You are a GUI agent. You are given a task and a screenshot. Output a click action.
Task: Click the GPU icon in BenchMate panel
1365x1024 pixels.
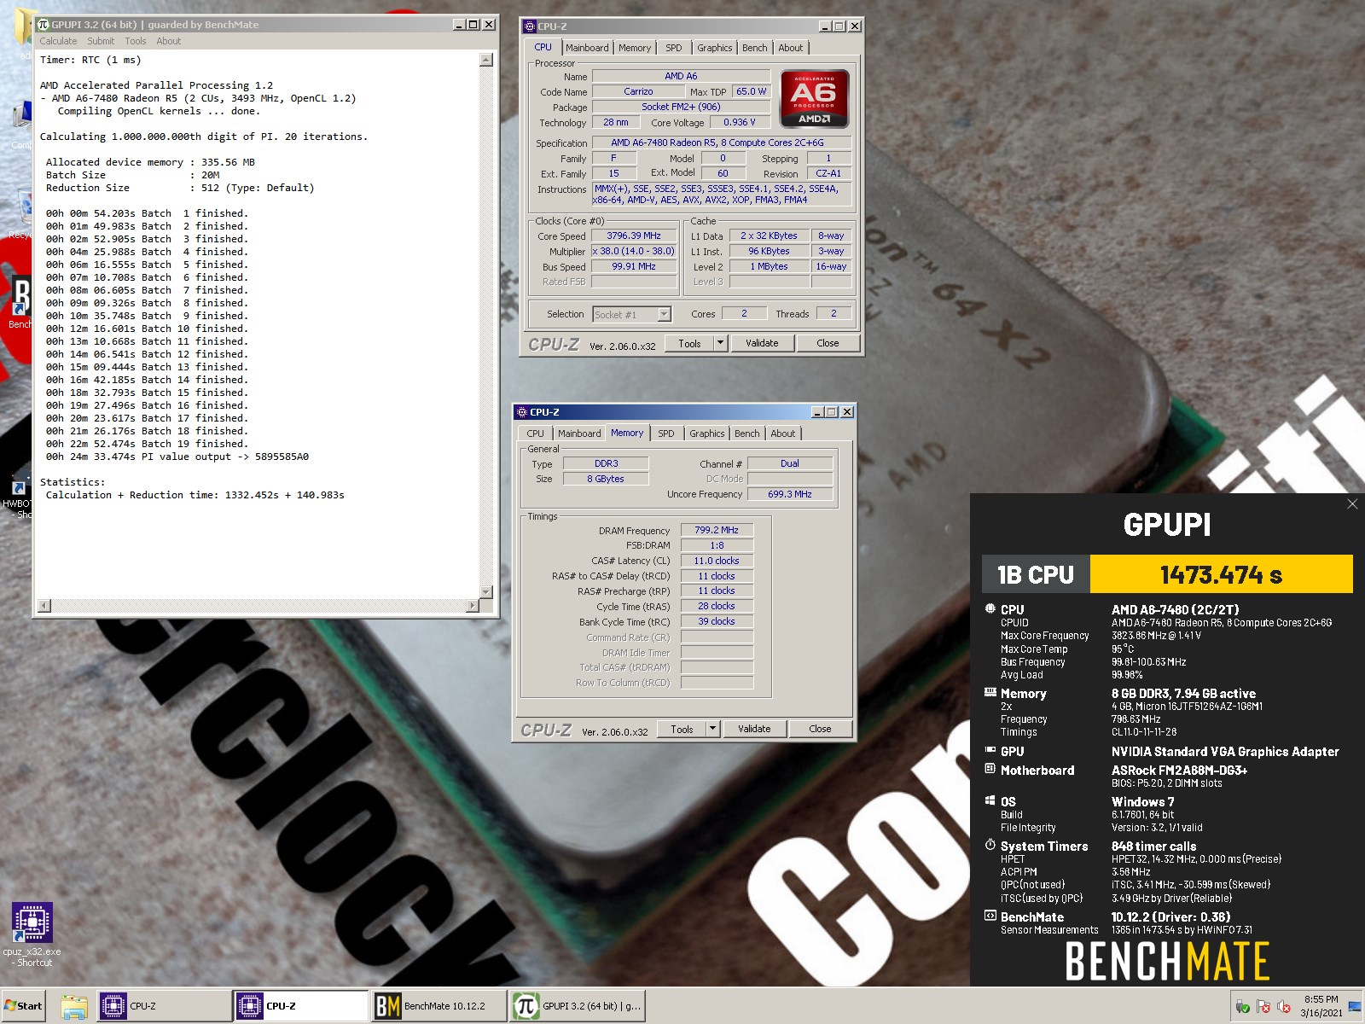990,750
